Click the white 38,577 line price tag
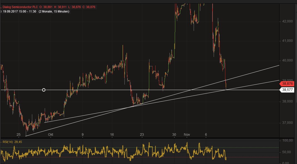This screenshot has height=164, width=297. coord(287,90)
